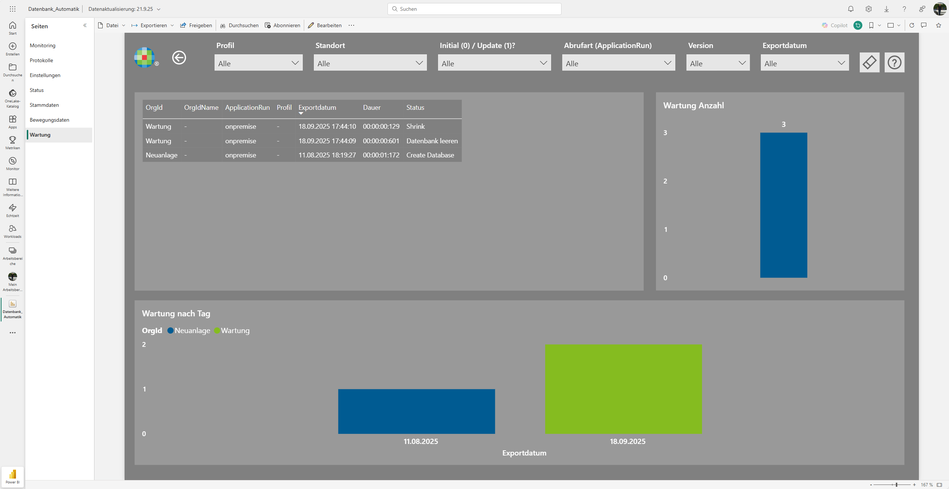Open the settings gear in header
This screenshot has height=489, width=949.
point(869,9)
